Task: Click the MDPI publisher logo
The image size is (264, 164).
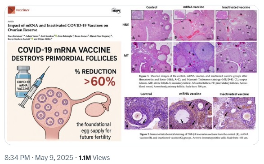Action: pos(116,11)
